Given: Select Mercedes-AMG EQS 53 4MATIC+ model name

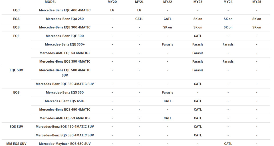Looking at the screenshot, I should click(x=65, y=118).
